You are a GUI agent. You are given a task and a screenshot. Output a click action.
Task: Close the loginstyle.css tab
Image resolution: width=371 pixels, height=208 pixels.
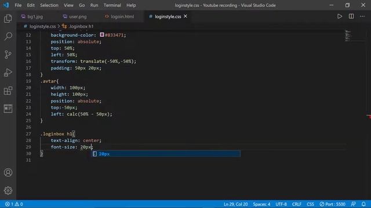[185, 16]
